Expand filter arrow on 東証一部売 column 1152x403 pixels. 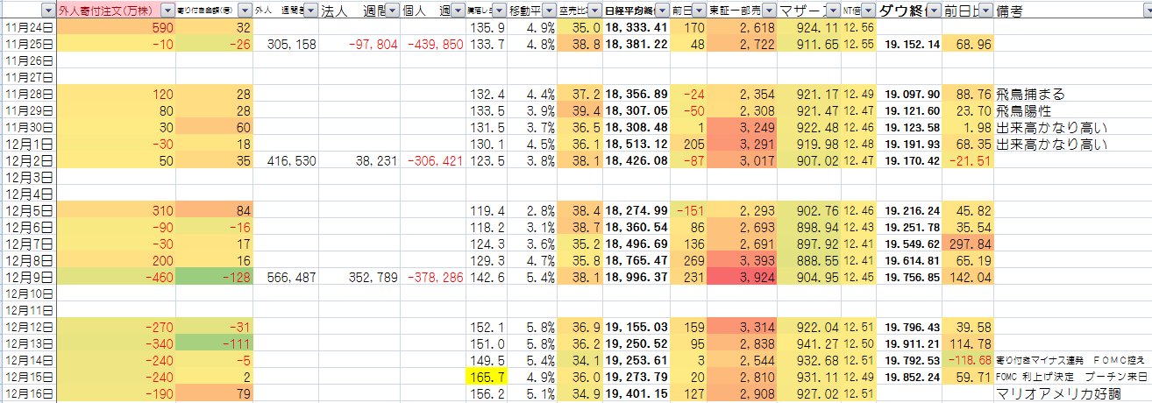coord(769,11)
